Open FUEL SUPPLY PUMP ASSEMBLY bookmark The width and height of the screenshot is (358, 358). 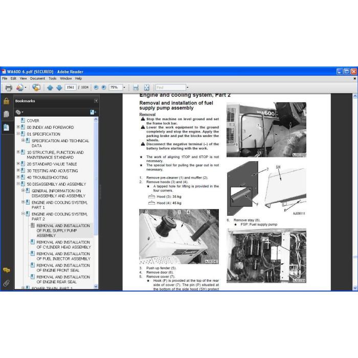point(63,230)
